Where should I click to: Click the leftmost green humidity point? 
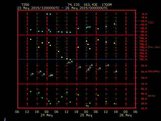coord(31,92)
